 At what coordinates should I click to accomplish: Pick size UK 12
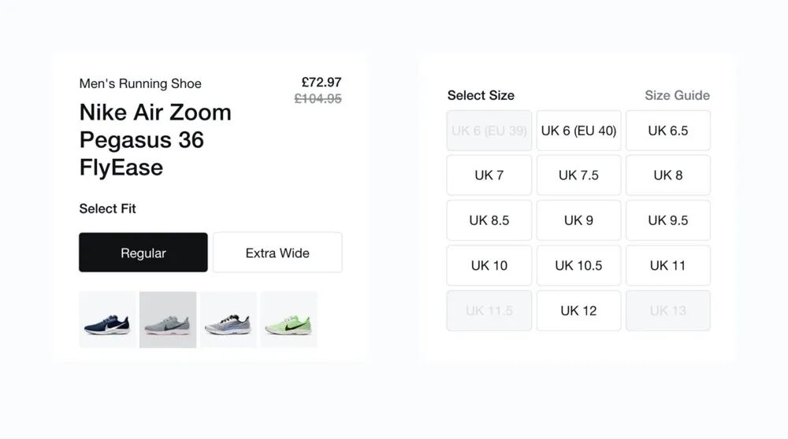[x=578, y=311]
